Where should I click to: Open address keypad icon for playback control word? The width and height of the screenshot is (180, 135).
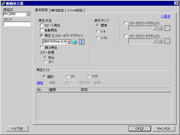coord(75,42)
